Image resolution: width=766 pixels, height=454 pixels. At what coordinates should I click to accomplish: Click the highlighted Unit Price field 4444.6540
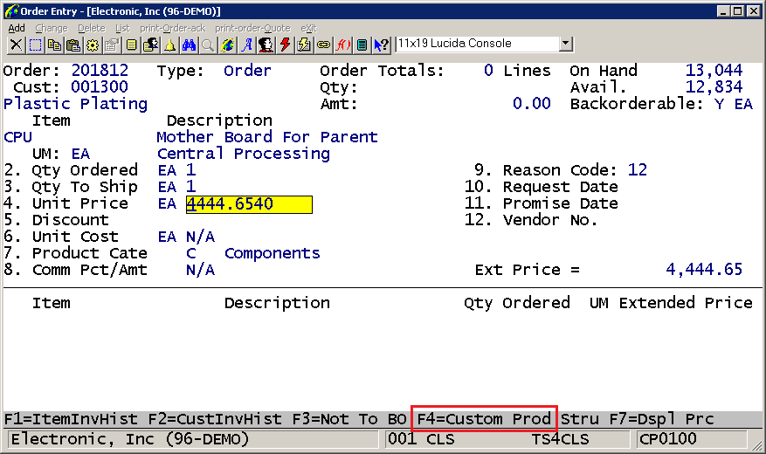click(x=249, y=204)
